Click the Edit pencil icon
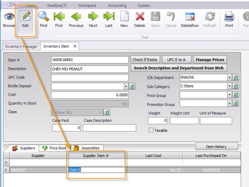249x187 pixels. point(25,17)
